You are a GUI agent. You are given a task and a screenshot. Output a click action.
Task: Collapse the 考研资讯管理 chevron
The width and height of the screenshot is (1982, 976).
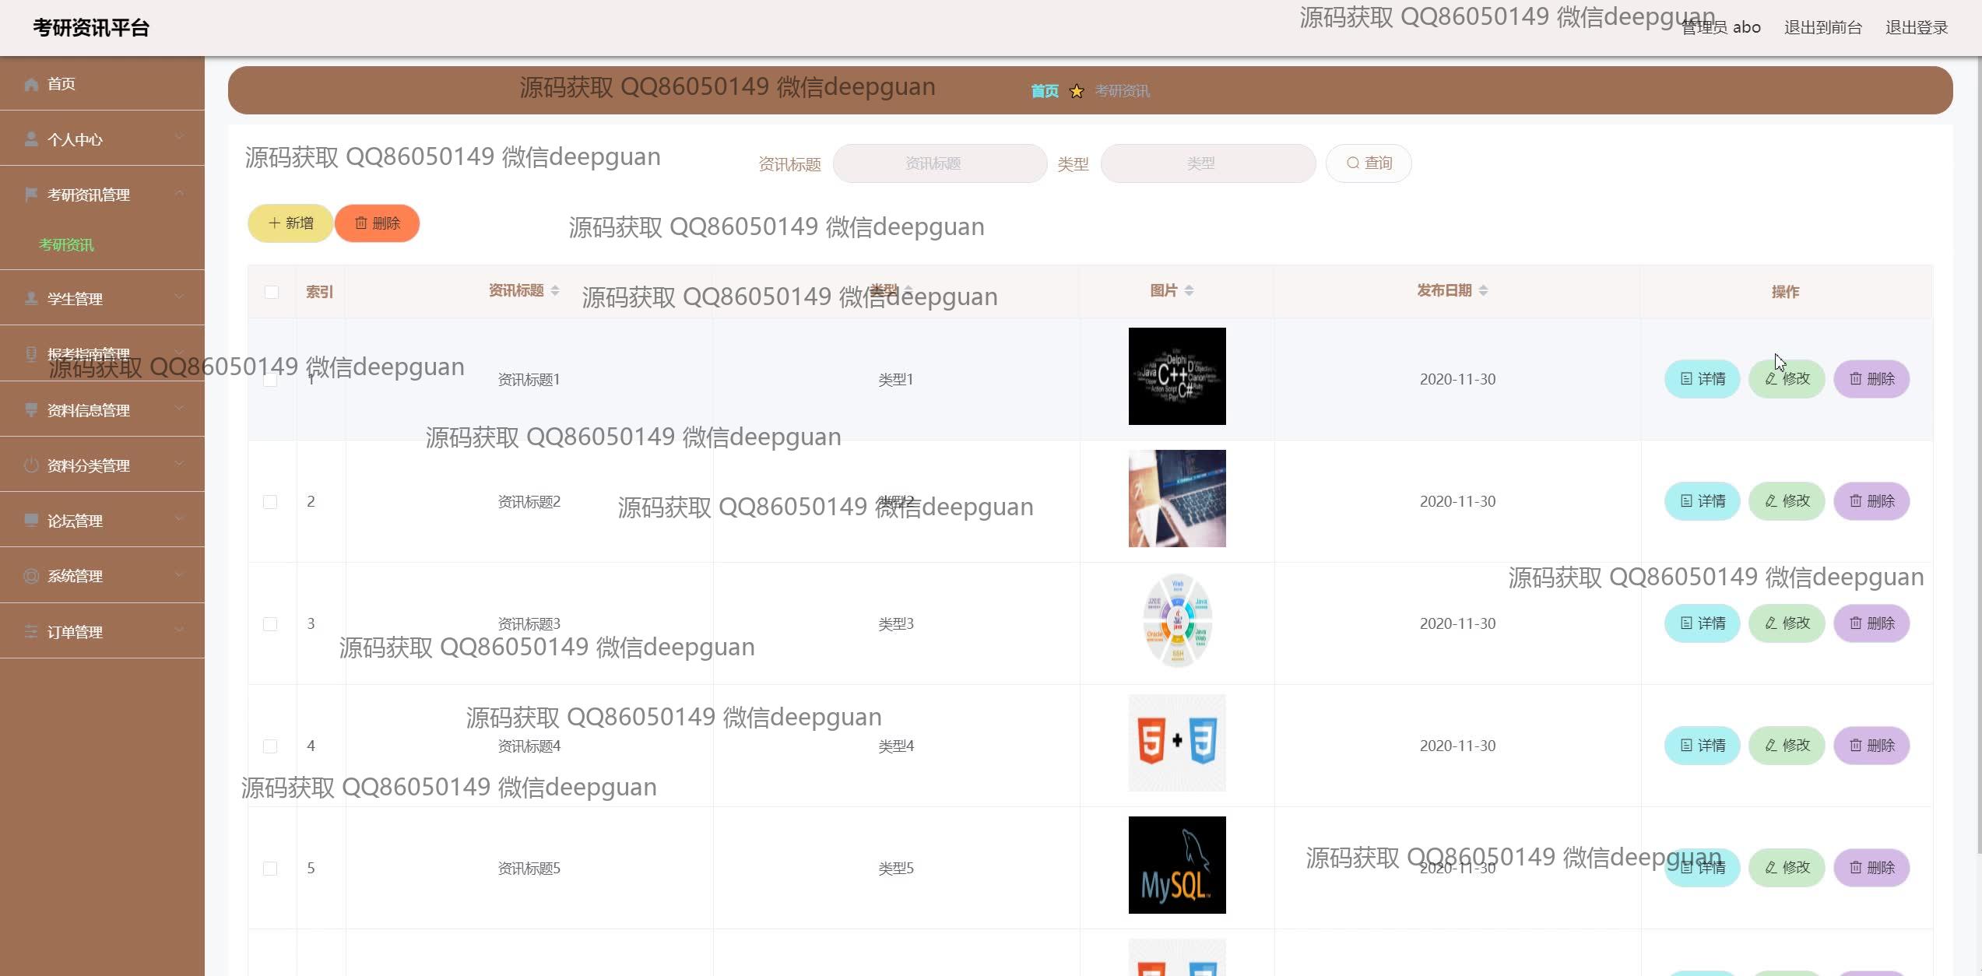coord(179,193)
